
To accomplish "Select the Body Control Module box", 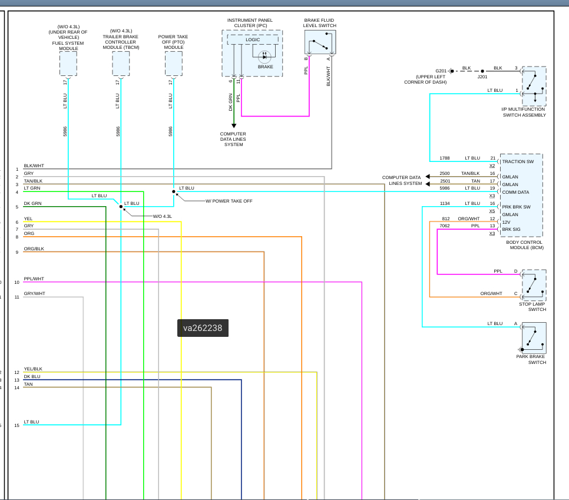I will point(521,196).
